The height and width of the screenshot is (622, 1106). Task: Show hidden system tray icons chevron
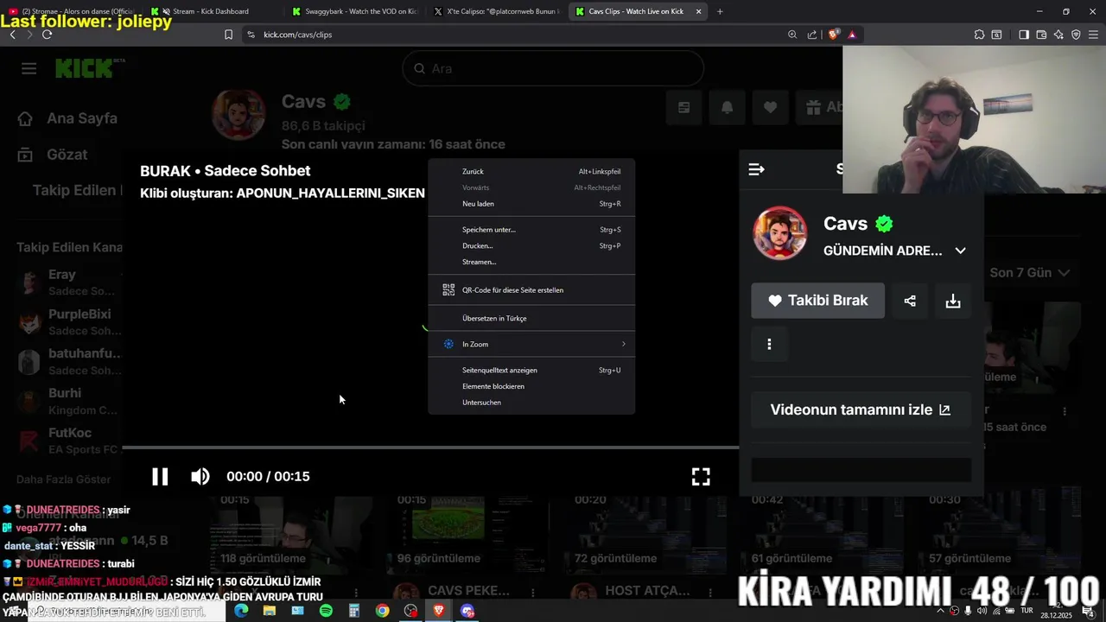click(x=940, y=611)
